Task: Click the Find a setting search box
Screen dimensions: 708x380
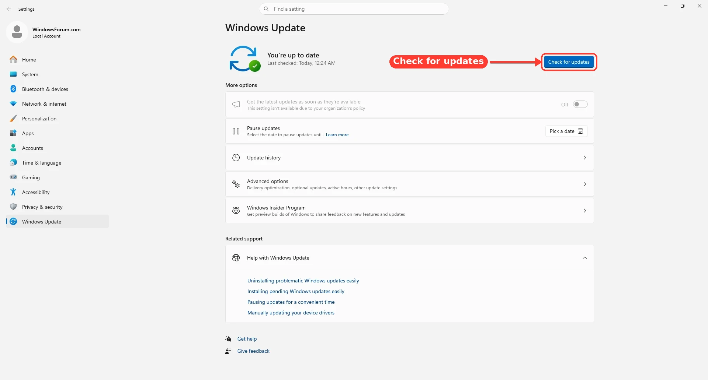Action: point(354,9)
